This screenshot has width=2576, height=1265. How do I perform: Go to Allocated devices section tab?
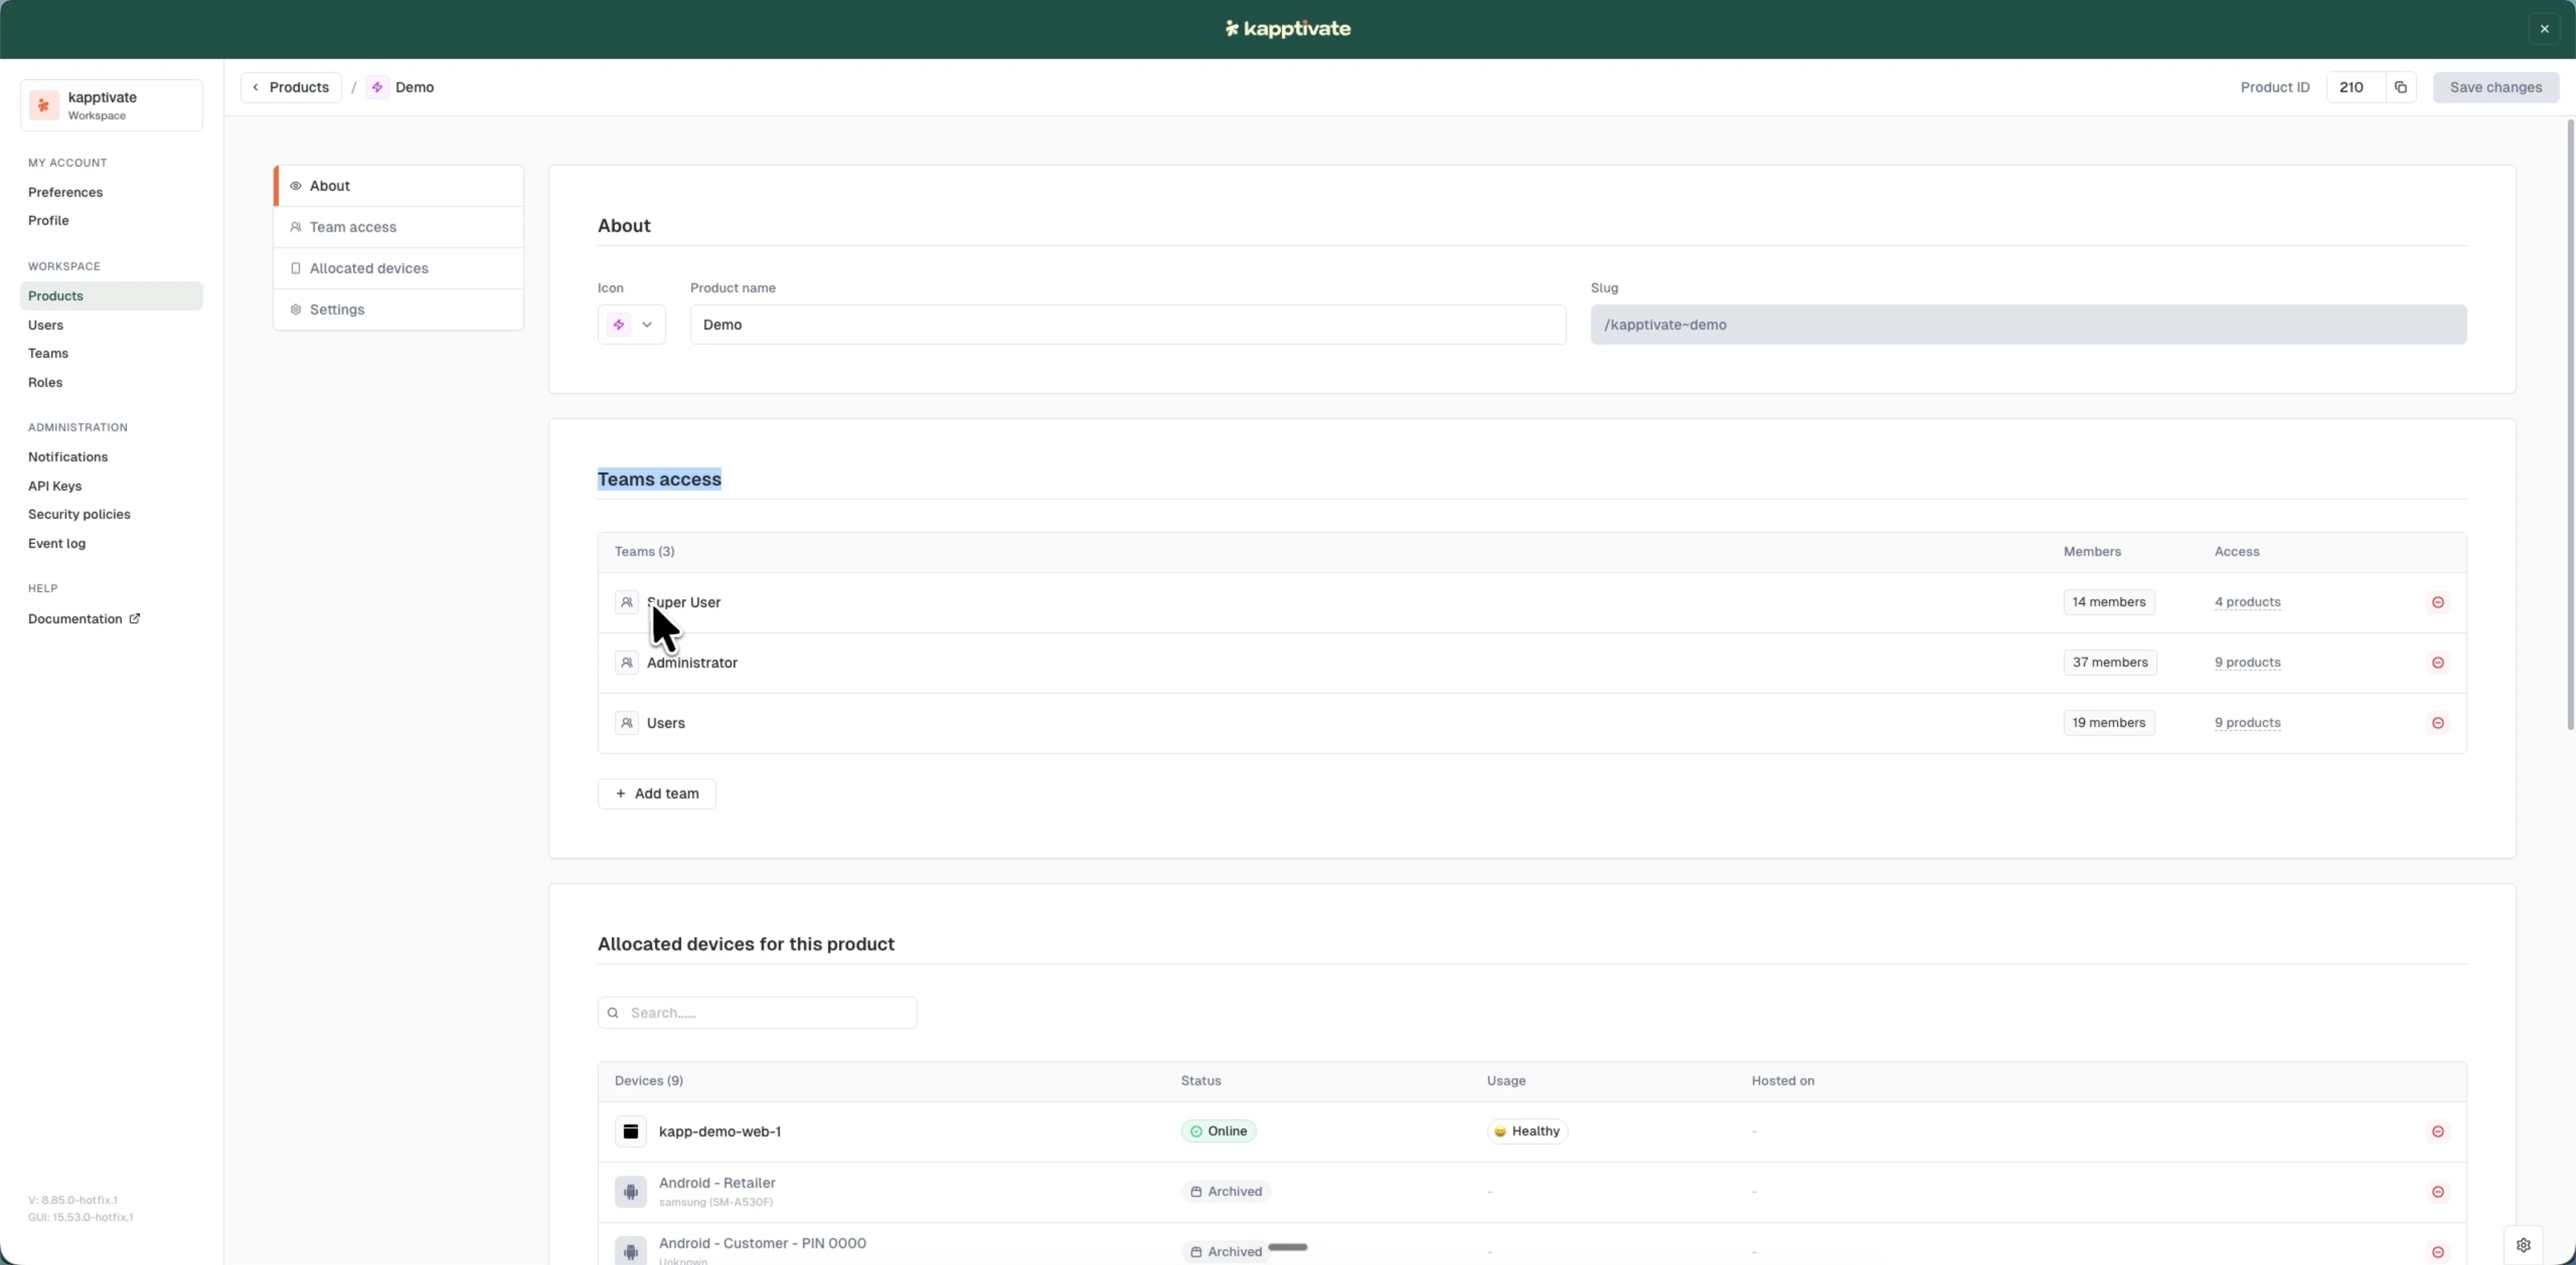pyautogui.click(x=399, y=268)
